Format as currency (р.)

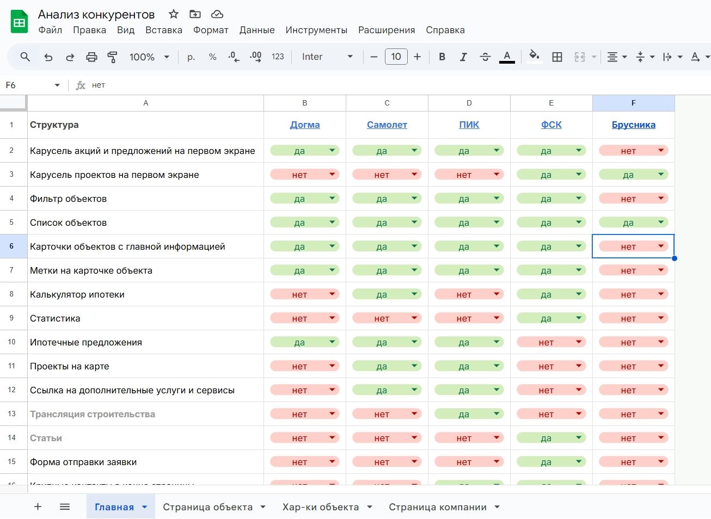(191, 57)
